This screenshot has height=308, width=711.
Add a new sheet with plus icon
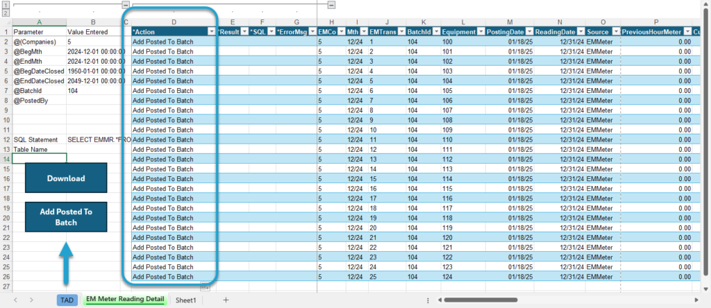point(226,300)
